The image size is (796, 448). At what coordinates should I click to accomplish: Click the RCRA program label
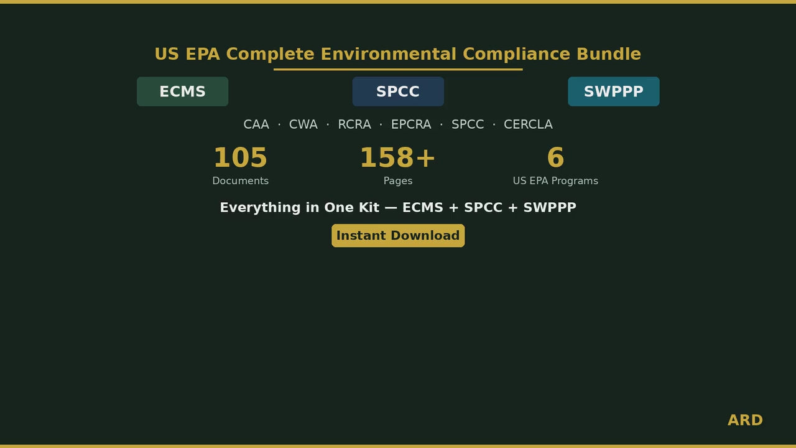tap(354, 124)
